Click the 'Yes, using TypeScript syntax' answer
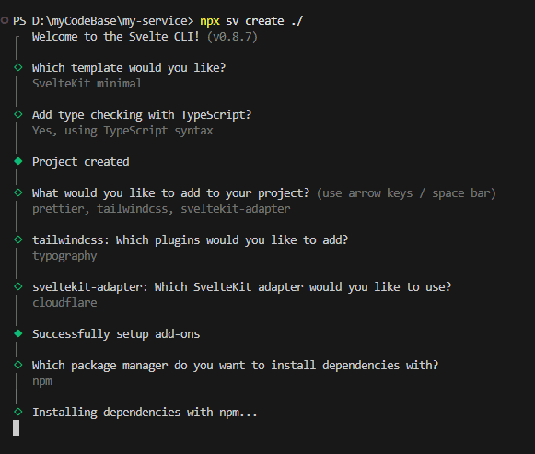 (122, 131)
